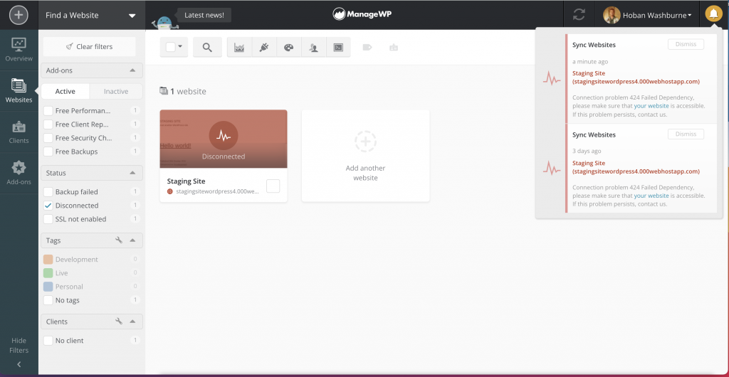Check the Free Backups filter
729x377 pixels.
click(x=48, y=152)
